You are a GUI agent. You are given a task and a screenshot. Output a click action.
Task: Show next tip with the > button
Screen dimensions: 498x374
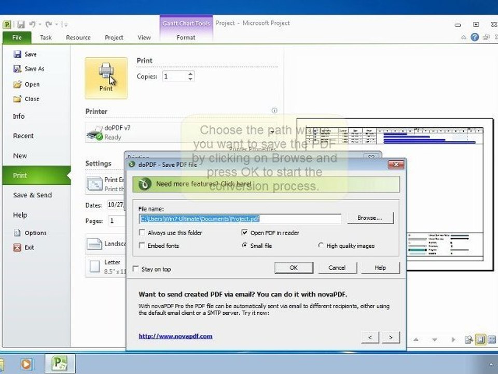click(x=391, y=338)
